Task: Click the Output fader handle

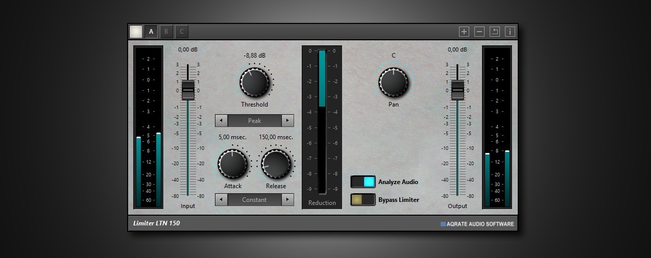Action: pos(457,89)
